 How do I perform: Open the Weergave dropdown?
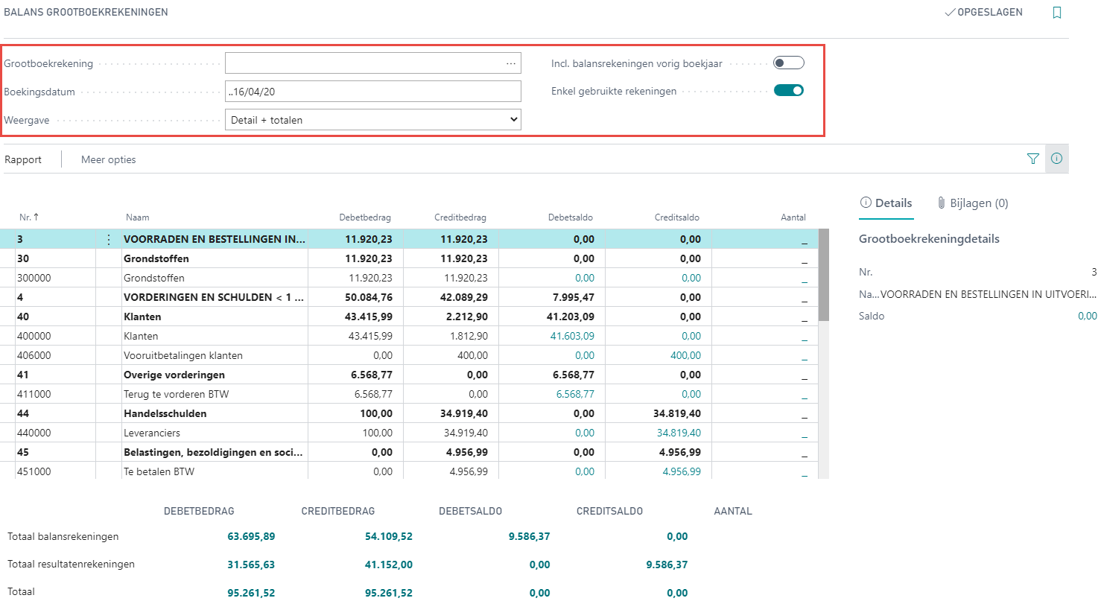point(372,120)
